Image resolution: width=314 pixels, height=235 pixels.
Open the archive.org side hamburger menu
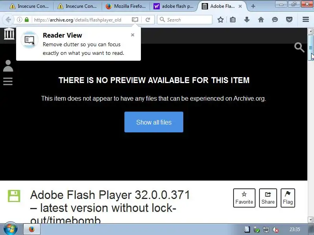(8, 81)
